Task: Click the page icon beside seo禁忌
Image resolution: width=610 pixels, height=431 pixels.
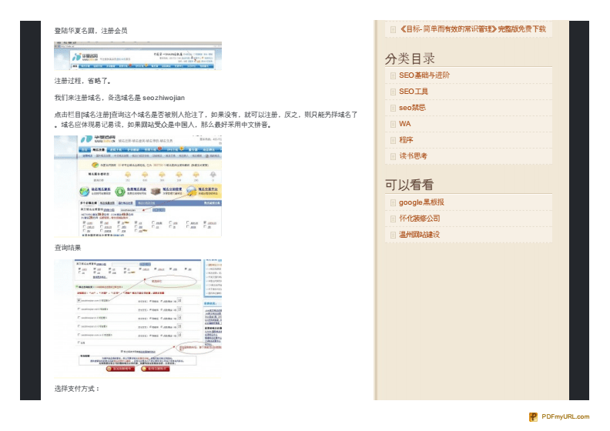Action: coord(393,108)
